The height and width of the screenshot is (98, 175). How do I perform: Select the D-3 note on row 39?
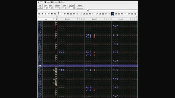coord(89,90)
